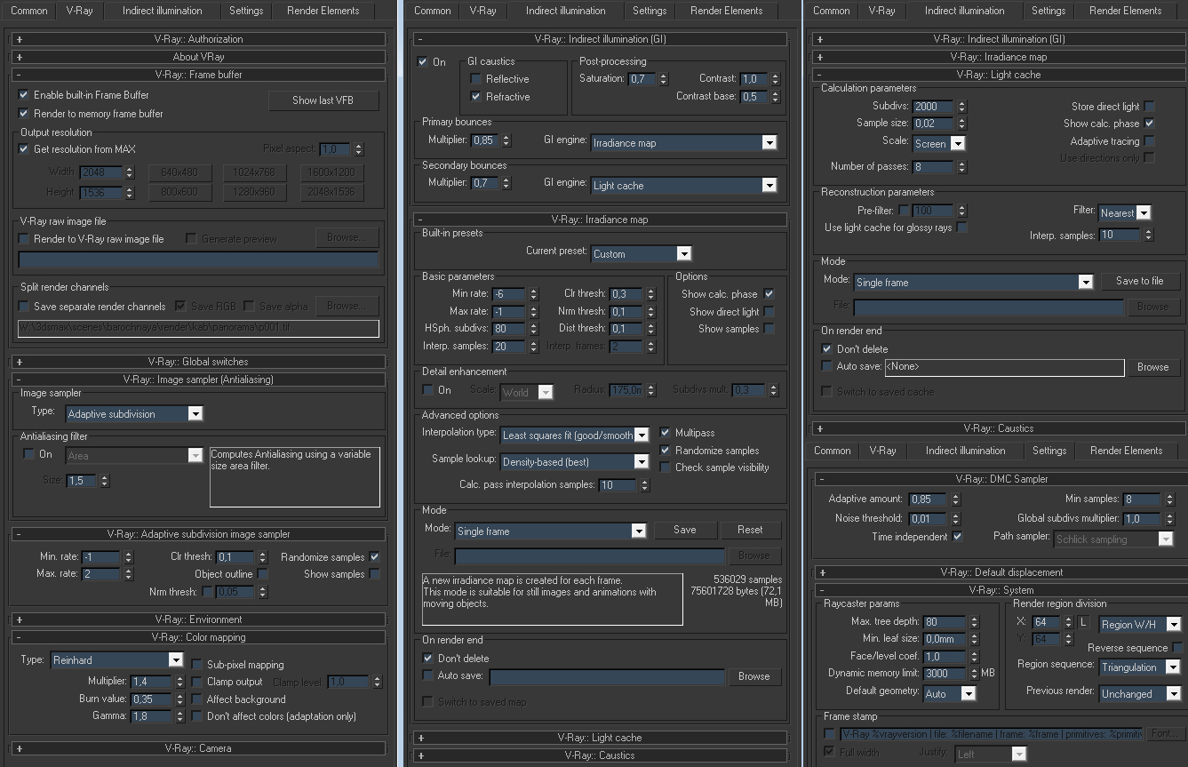Open Secondary bounces GI engine dropdown
The width and height of the screenshot is (1188, 767).
coord(684,185)
